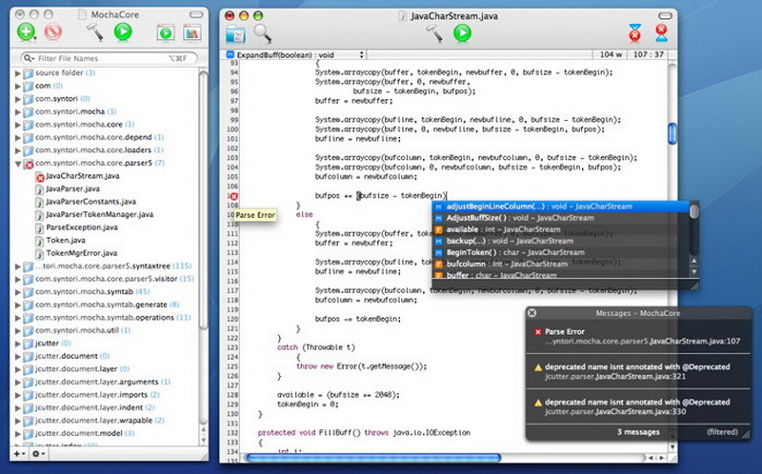Select JavaParser.java in the file tree

click(72, 188)
